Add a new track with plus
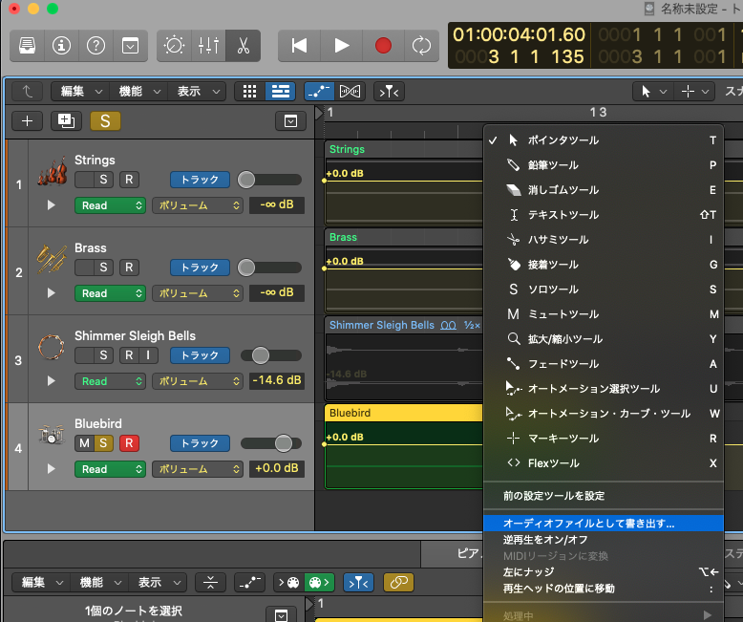The width and height of the screenshot is (743, 622). click(x=27, y=121)
